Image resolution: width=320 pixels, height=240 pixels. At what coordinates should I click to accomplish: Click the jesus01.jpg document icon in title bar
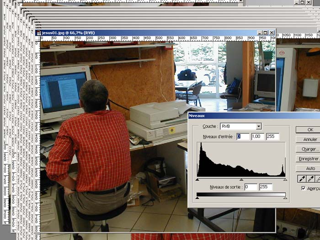point(38,32)
